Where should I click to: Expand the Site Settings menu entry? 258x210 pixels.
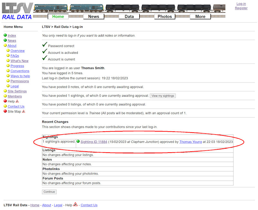(x=5, y=91)
